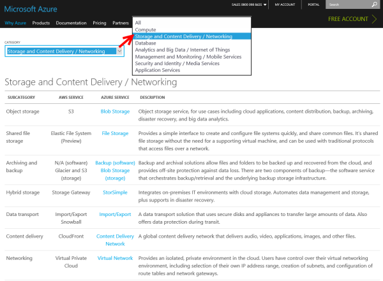Open the Category dropdown arrow

(x=119, y=51)
